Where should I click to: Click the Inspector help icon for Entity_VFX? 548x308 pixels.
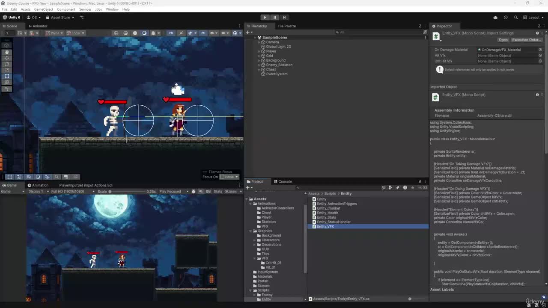[537, 33]
